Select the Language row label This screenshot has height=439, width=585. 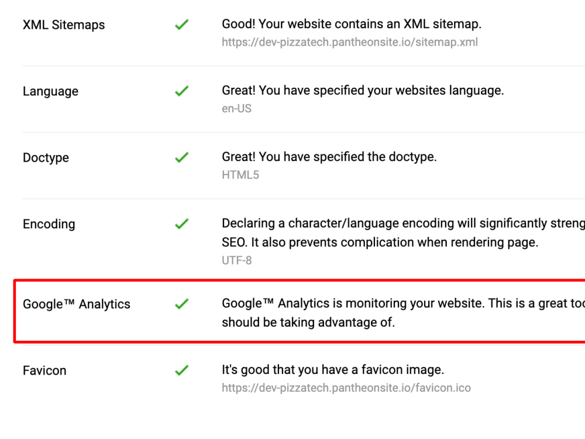[x=50, y=91]
